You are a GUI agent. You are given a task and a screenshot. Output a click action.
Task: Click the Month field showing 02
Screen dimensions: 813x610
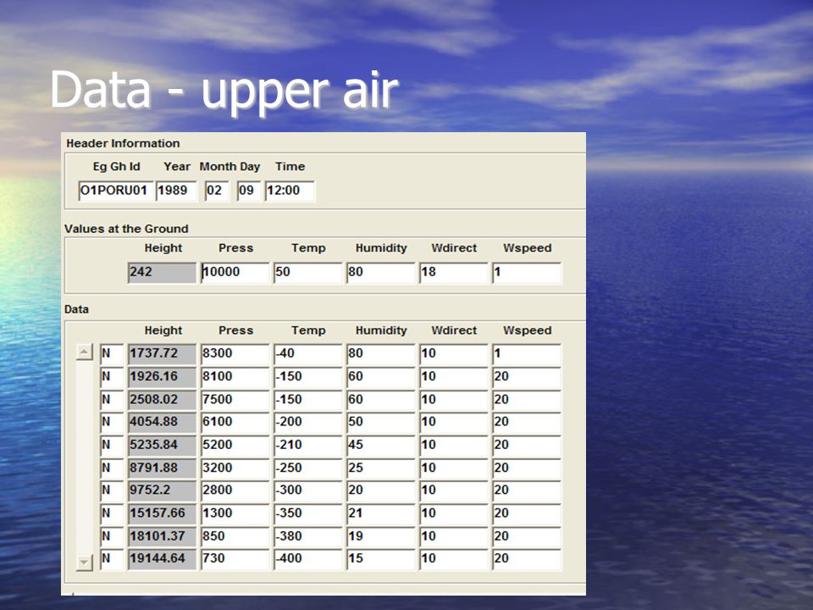coord(217,191)
